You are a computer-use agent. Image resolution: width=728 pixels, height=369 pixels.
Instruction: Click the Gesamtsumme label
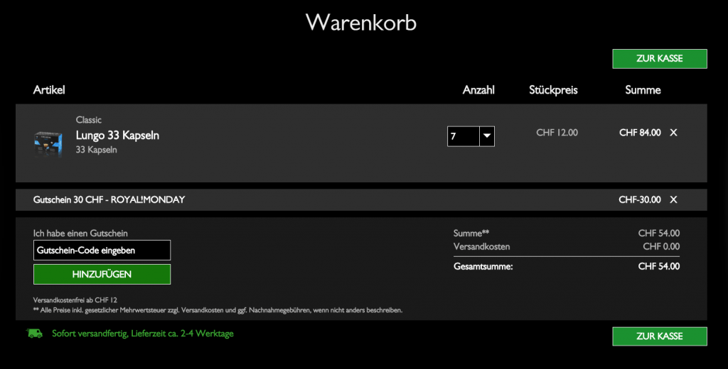(x=483, y=267)
